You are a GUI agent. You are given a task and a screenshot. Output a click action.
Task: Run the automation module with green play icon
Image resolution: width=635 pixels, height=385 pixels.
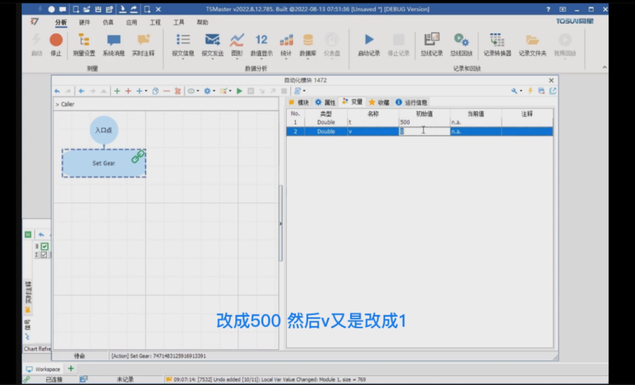(239, 91)
